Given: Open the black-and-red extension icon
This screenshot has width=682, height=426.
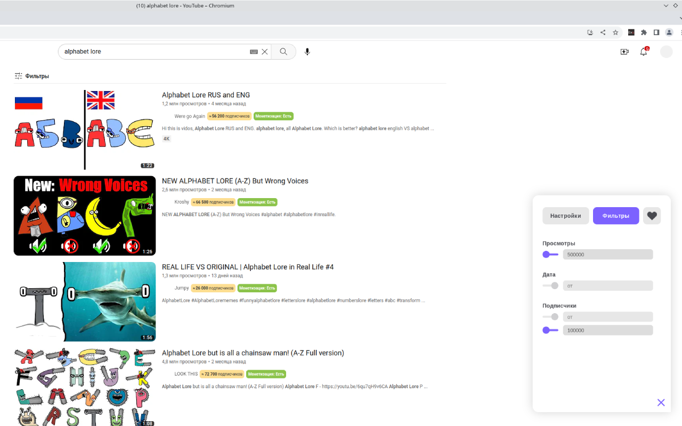Looking at the screenshot, I should click(631, 32).
